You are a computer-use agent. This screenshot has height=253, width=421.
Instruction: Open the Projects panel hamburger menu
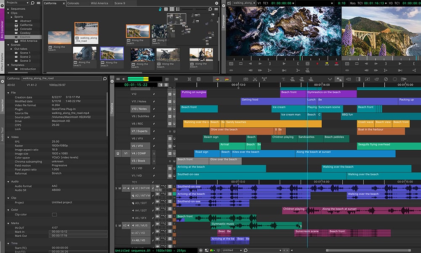38,3
